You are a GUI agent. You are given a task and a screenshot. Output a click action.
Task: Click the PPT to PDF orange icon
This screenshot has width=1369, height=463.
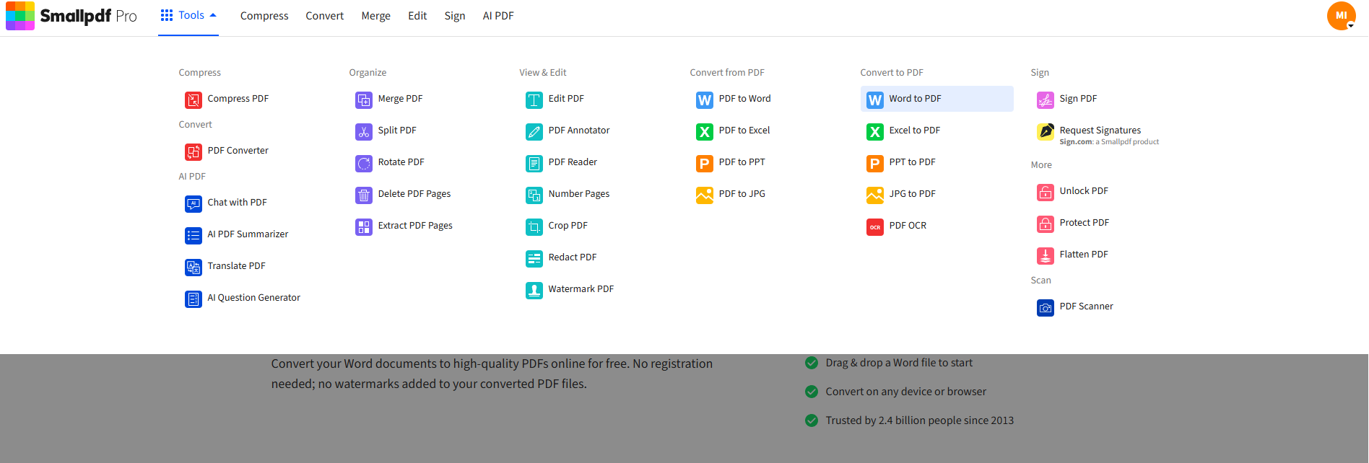click(875, 163)
